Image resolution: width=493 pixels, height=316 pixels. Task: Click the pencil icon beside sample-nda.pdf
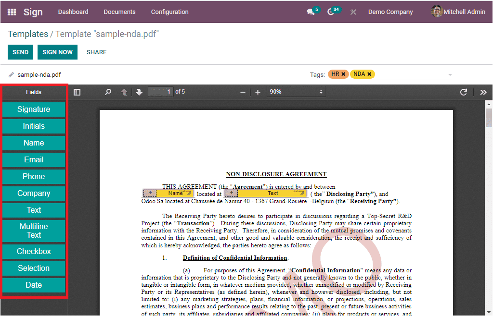(12, 74)
